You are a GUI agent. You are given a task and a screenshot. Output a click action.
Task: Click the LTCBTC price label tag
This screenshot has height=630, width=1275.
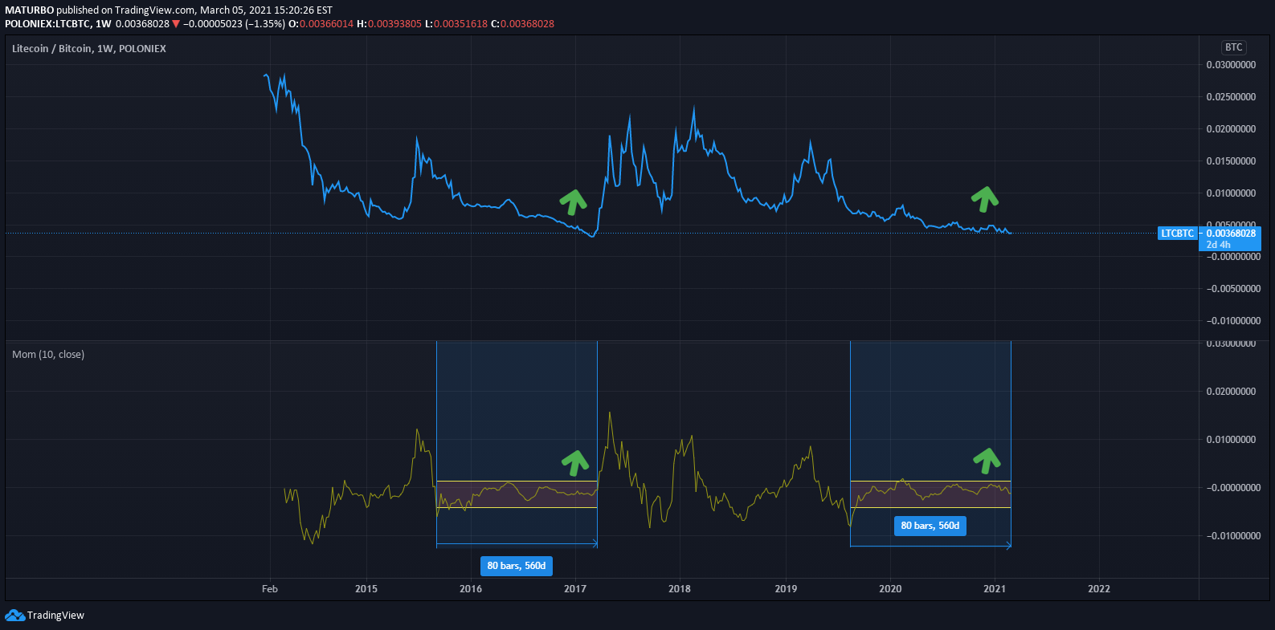click(x=1177, y=234)
